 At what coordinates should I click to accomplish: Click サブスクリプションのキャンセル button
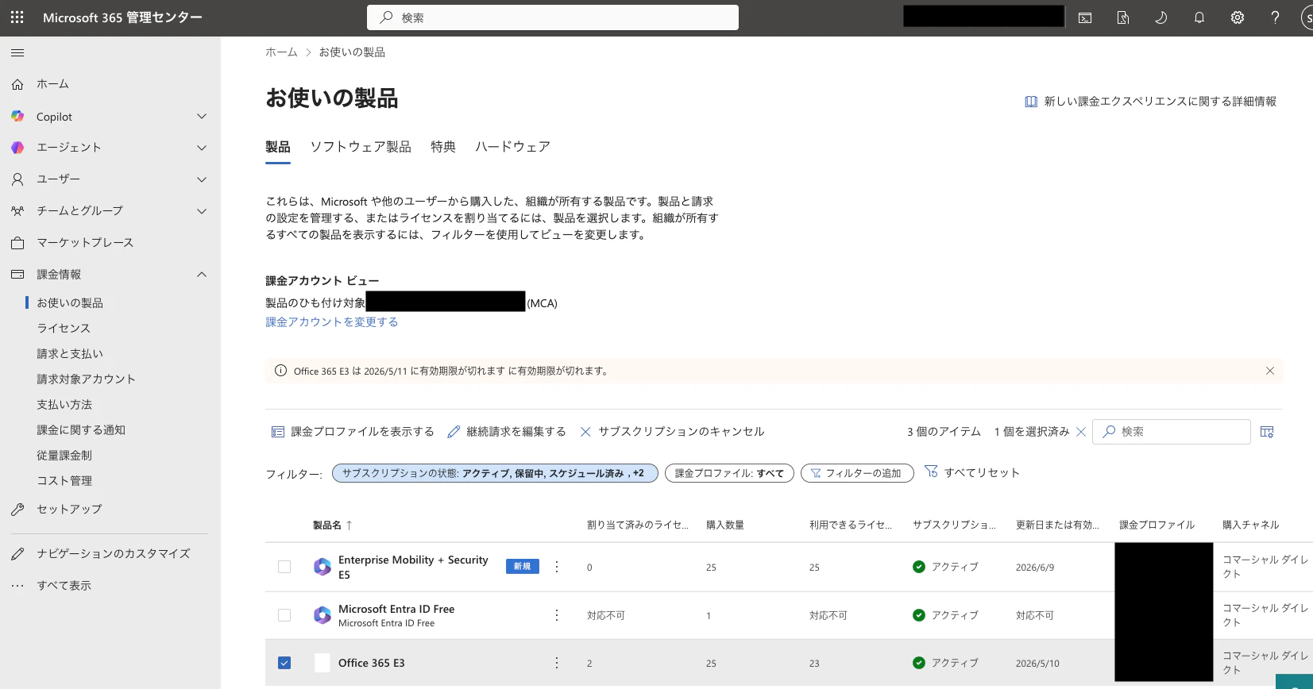point(672,432)
